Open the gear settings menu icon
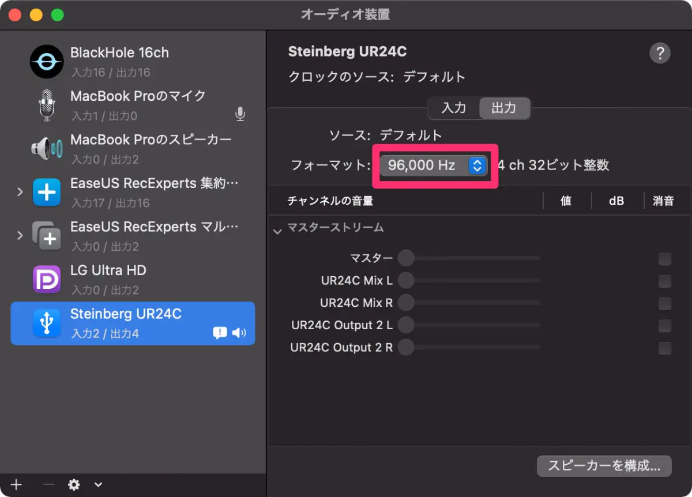Screen dimensions: 692x497 point(74,484)
